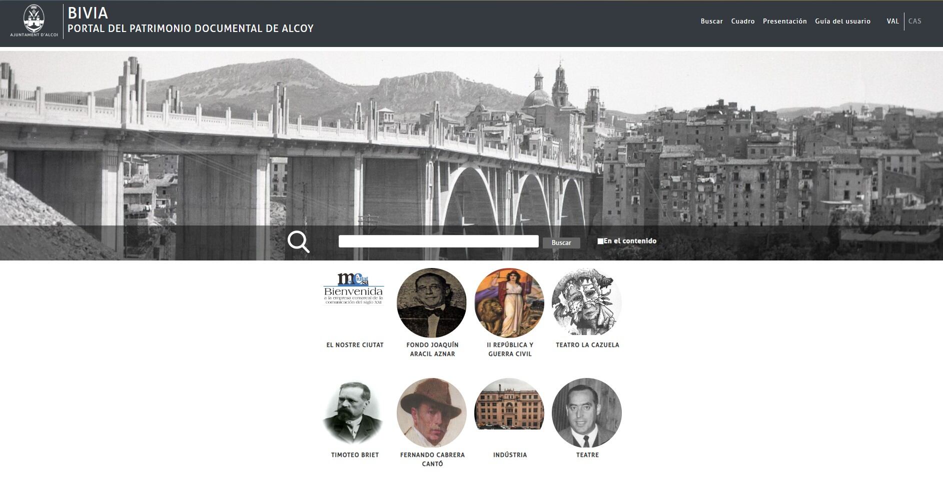943x477 pixels.
Task: Select the Fernando Cabrera Cantó collection
Action: tap(432, 412)
